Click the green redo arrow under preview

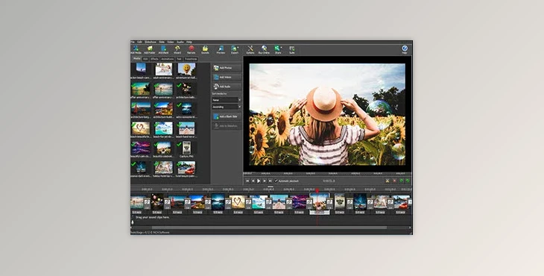[x=408, y=181]
